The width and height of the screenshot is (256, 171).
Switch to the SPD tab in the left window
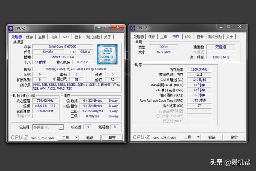coord(65,37)
